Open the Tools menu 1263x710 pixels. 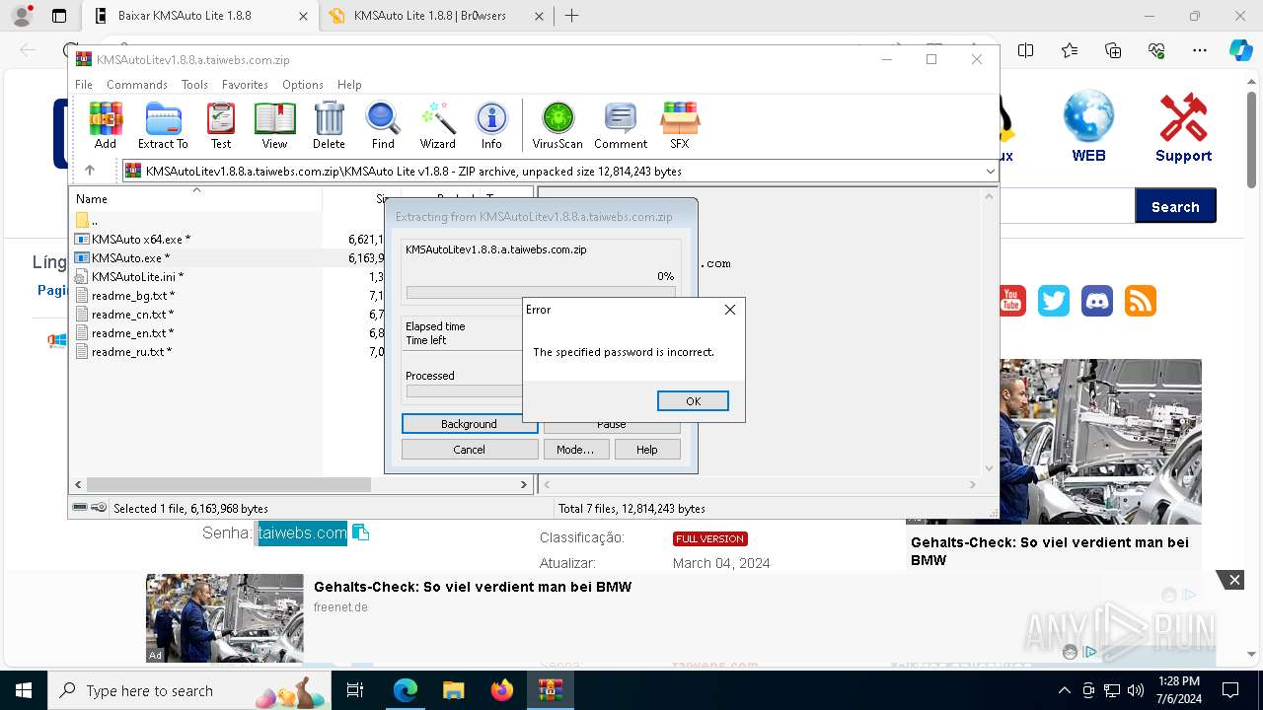point(194,85)
